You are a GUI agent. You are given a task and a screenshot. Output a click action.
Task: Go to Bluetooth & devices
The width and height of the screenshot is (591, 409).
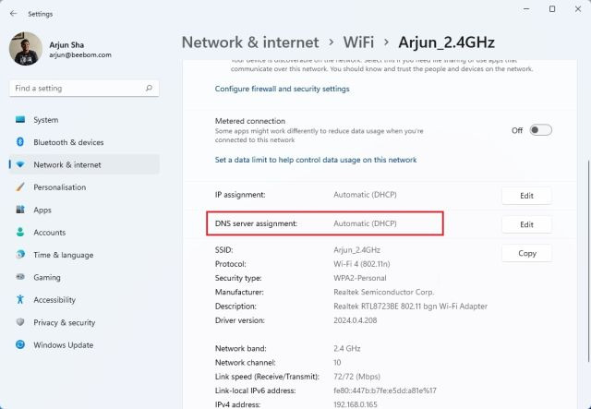84,142
